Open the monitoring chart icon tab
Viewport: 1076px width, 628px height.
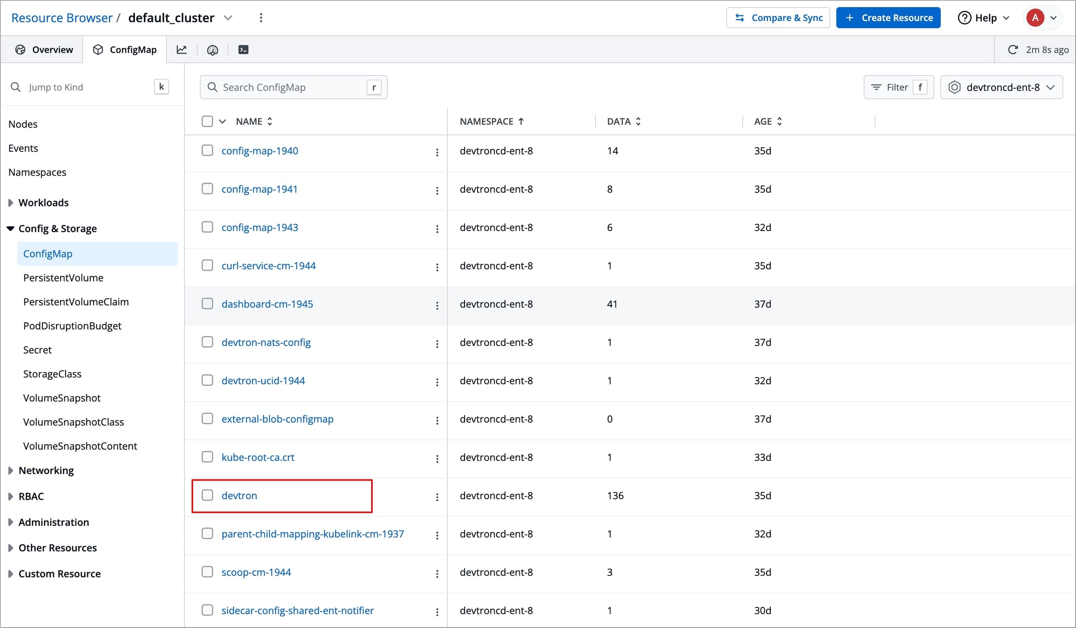point(182,49)
